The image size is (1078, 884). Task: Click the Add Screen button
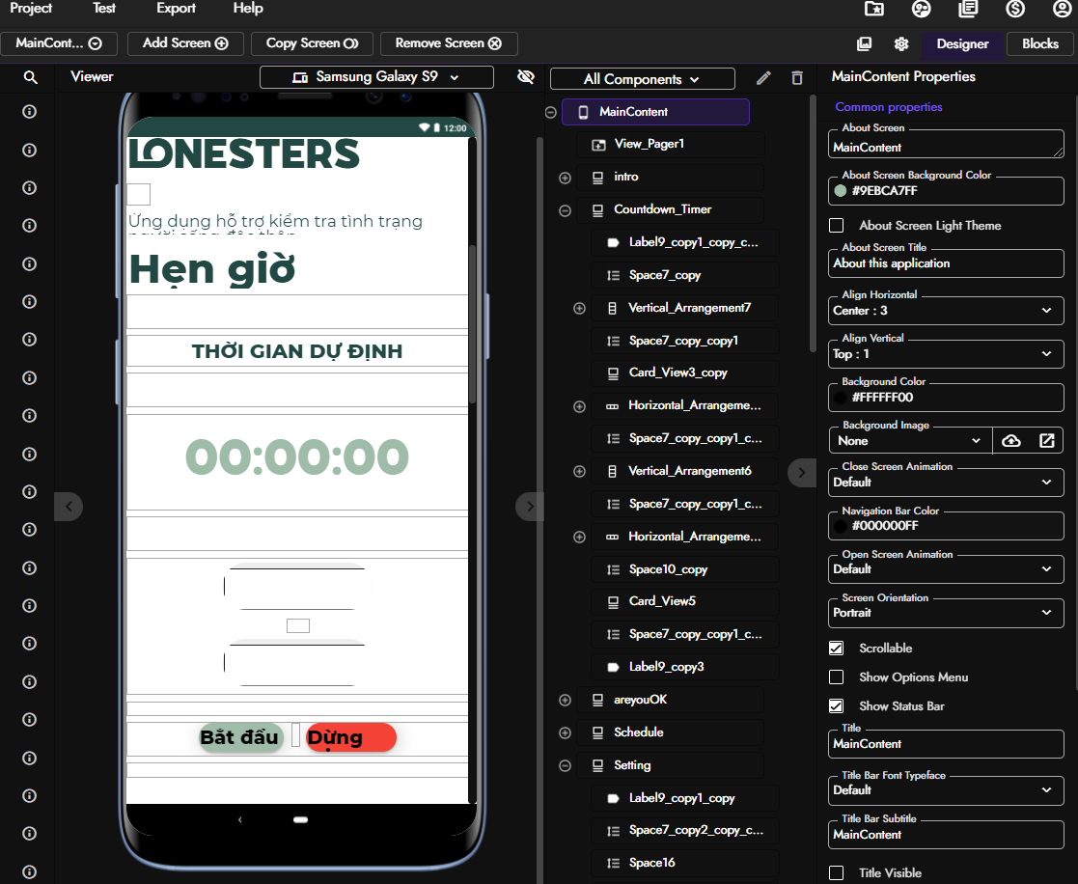(185, 43)
